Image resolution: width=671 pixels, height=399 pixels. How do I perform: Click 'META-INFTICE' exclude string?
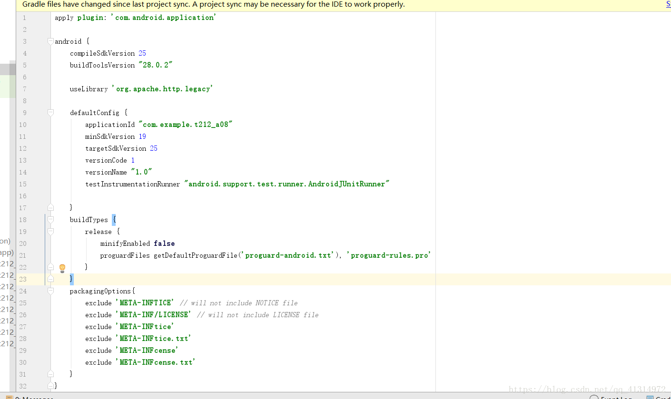click(x=145, y=303)
